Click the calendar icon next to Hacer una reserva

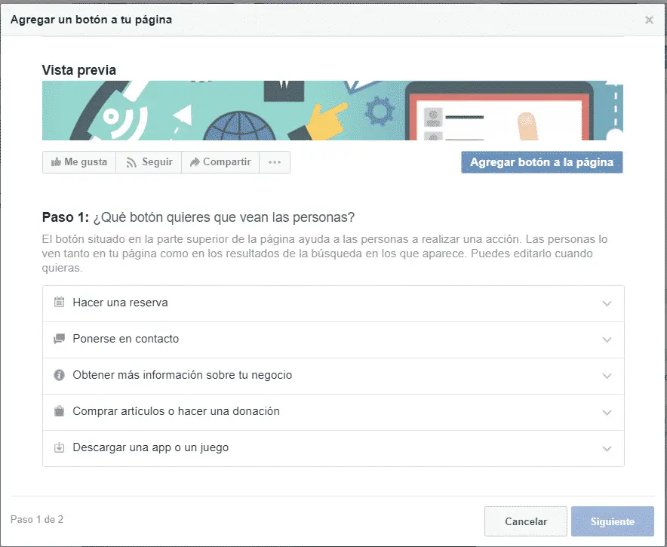pyautogui.click(x=59, y=302)
